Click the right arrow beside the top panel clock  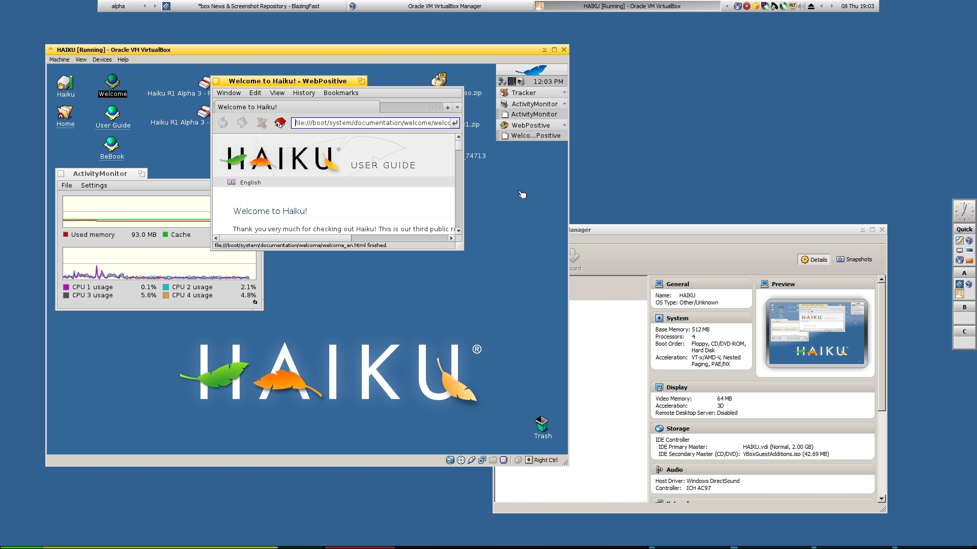click(832, 6)
